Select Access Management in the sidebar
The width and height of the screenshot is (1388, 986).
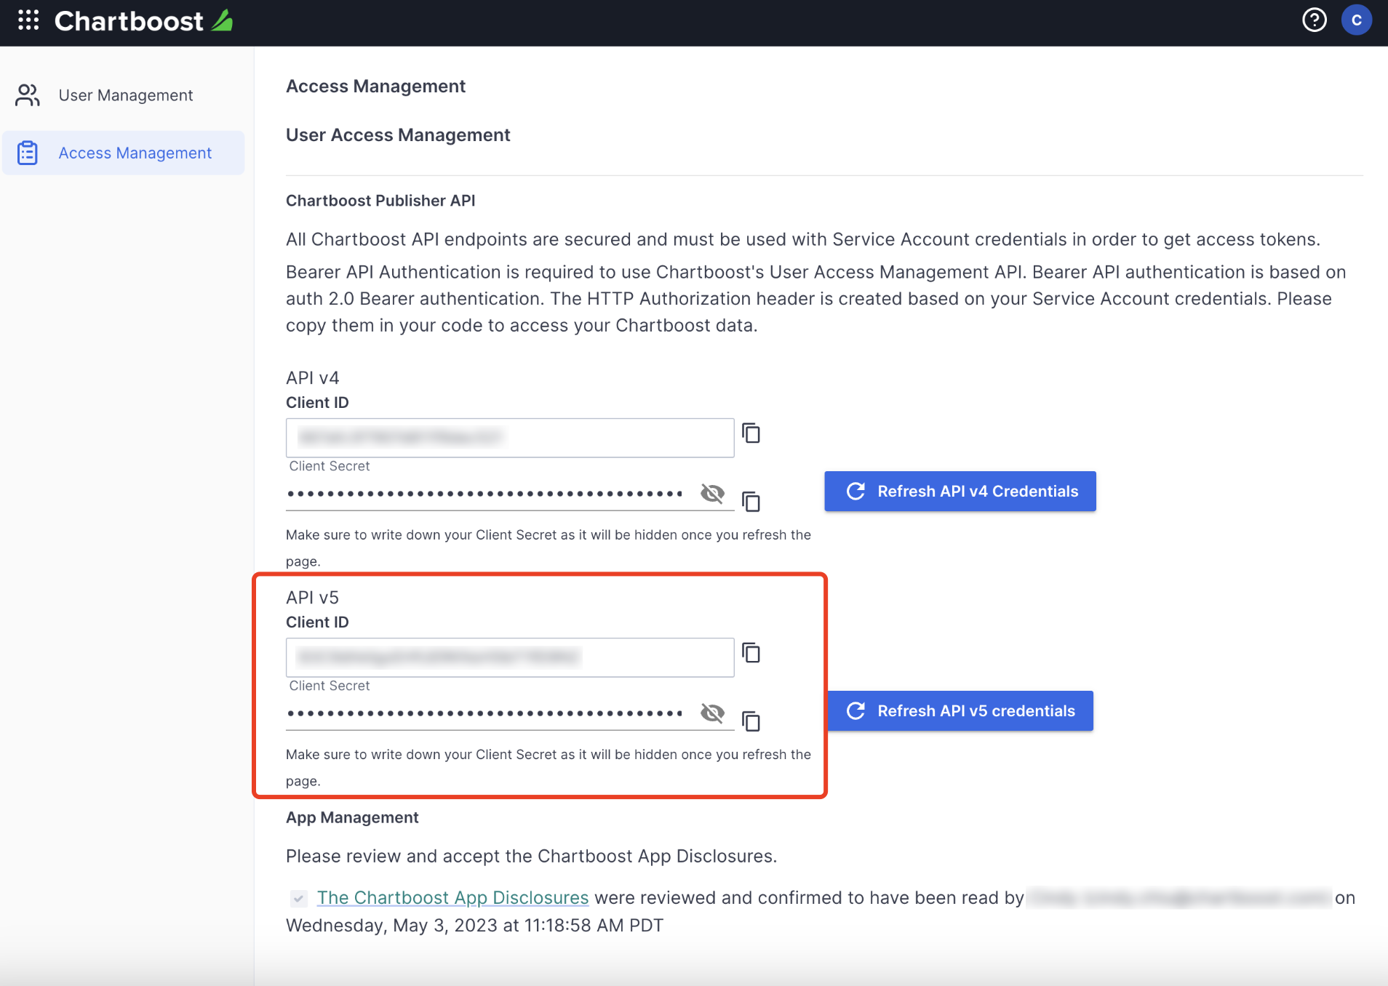tap(123, 153)
